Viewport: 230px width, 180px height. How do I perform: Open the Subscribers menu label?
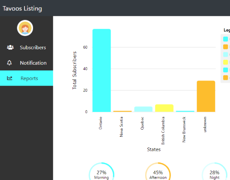click(33, 48)
